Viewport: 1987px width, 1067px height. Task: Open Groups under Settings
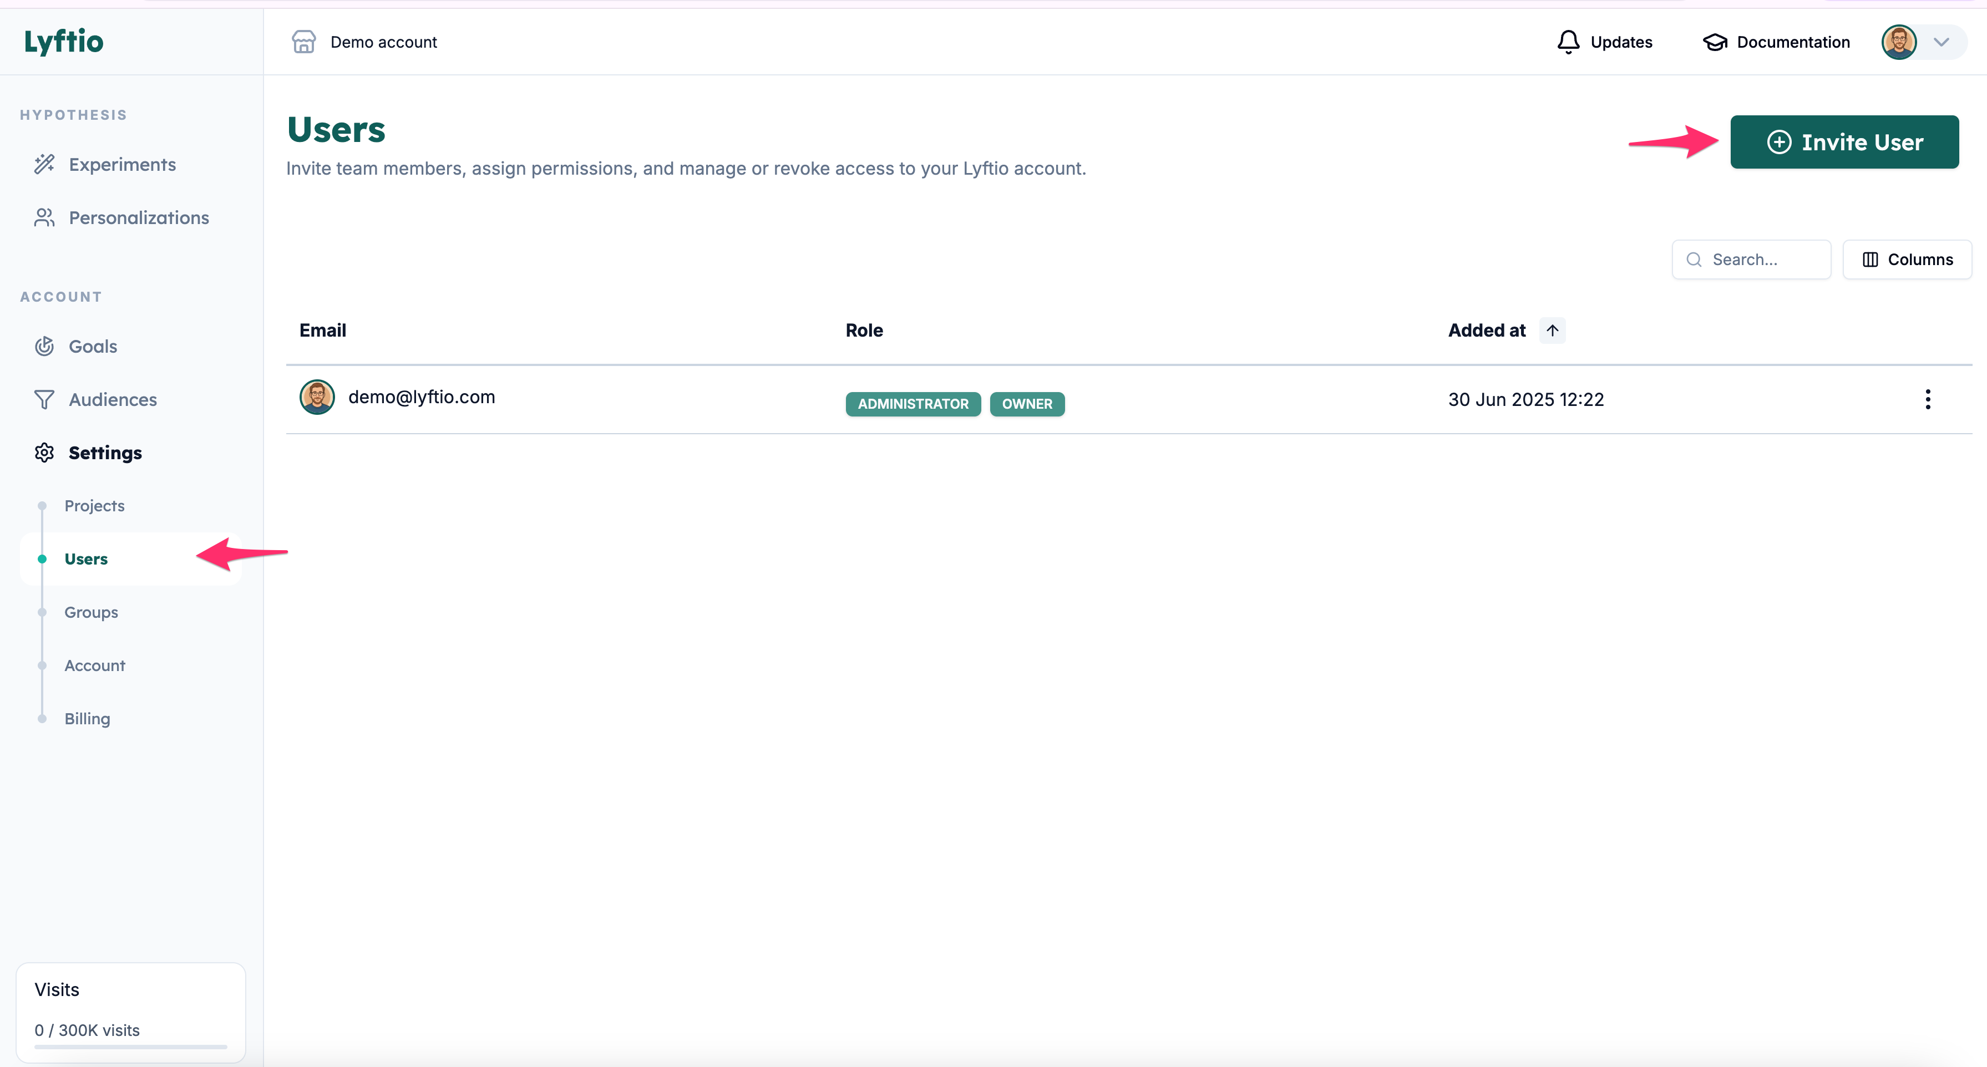point(91,612)
